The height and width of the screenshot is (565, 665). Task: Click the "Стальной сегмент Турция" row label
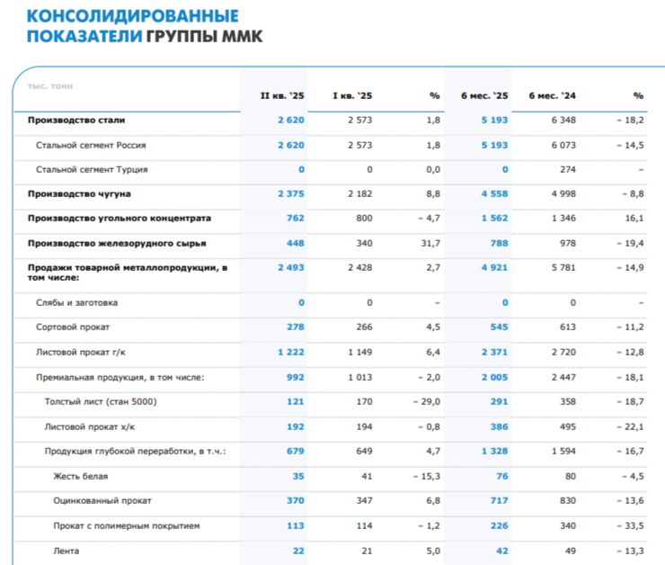(92, 169)
